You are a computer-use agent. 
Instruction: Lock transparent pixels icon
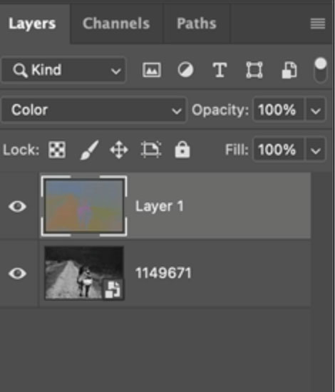[x=57, y=150]
